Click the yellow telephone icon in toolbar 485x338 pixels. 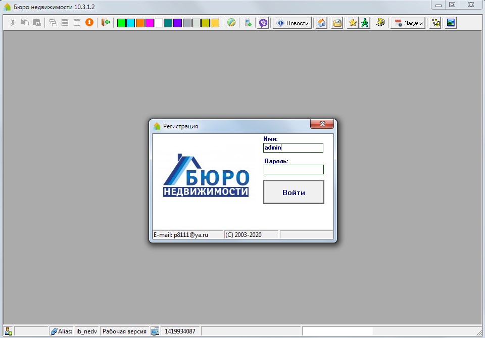tap(380, 22)
